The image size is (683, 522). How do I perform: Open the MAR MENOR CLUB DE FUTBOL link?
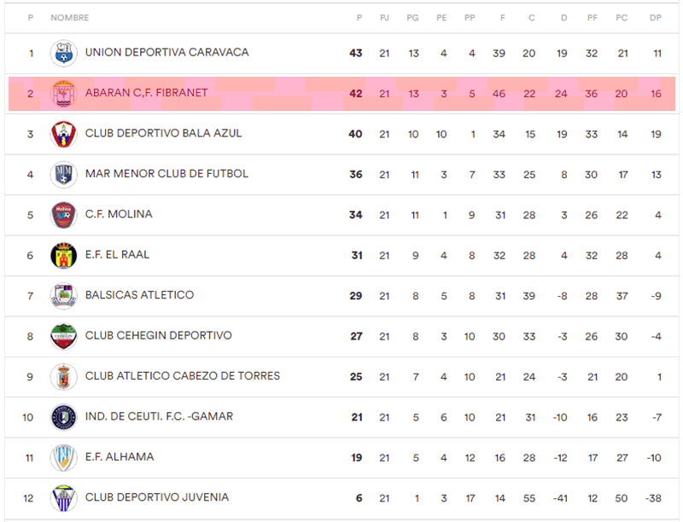(166, 173)
